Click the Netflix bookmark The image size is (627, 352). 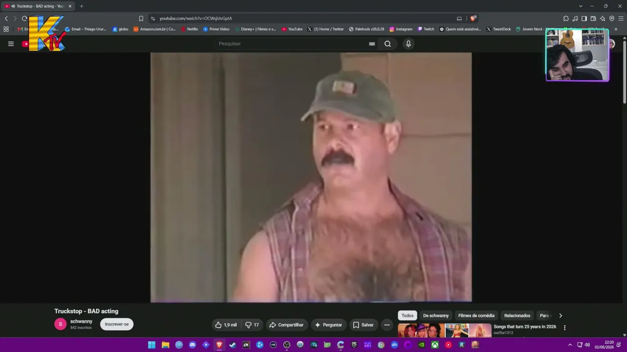pyautogui.click(x=190, y=29)
